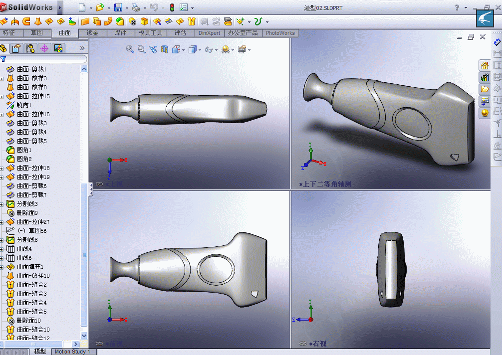
Task: Open the dropdown arrow beside New document
Action: coord(91,8)
